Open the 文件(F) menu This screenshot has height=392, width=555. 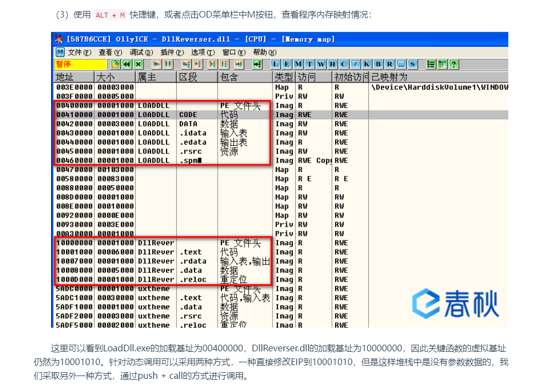click(79, 52)
